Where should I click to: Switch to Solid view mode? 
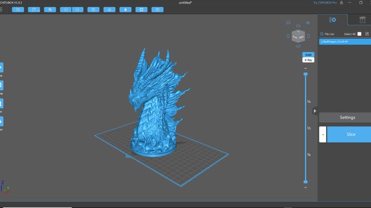[308, 54]
